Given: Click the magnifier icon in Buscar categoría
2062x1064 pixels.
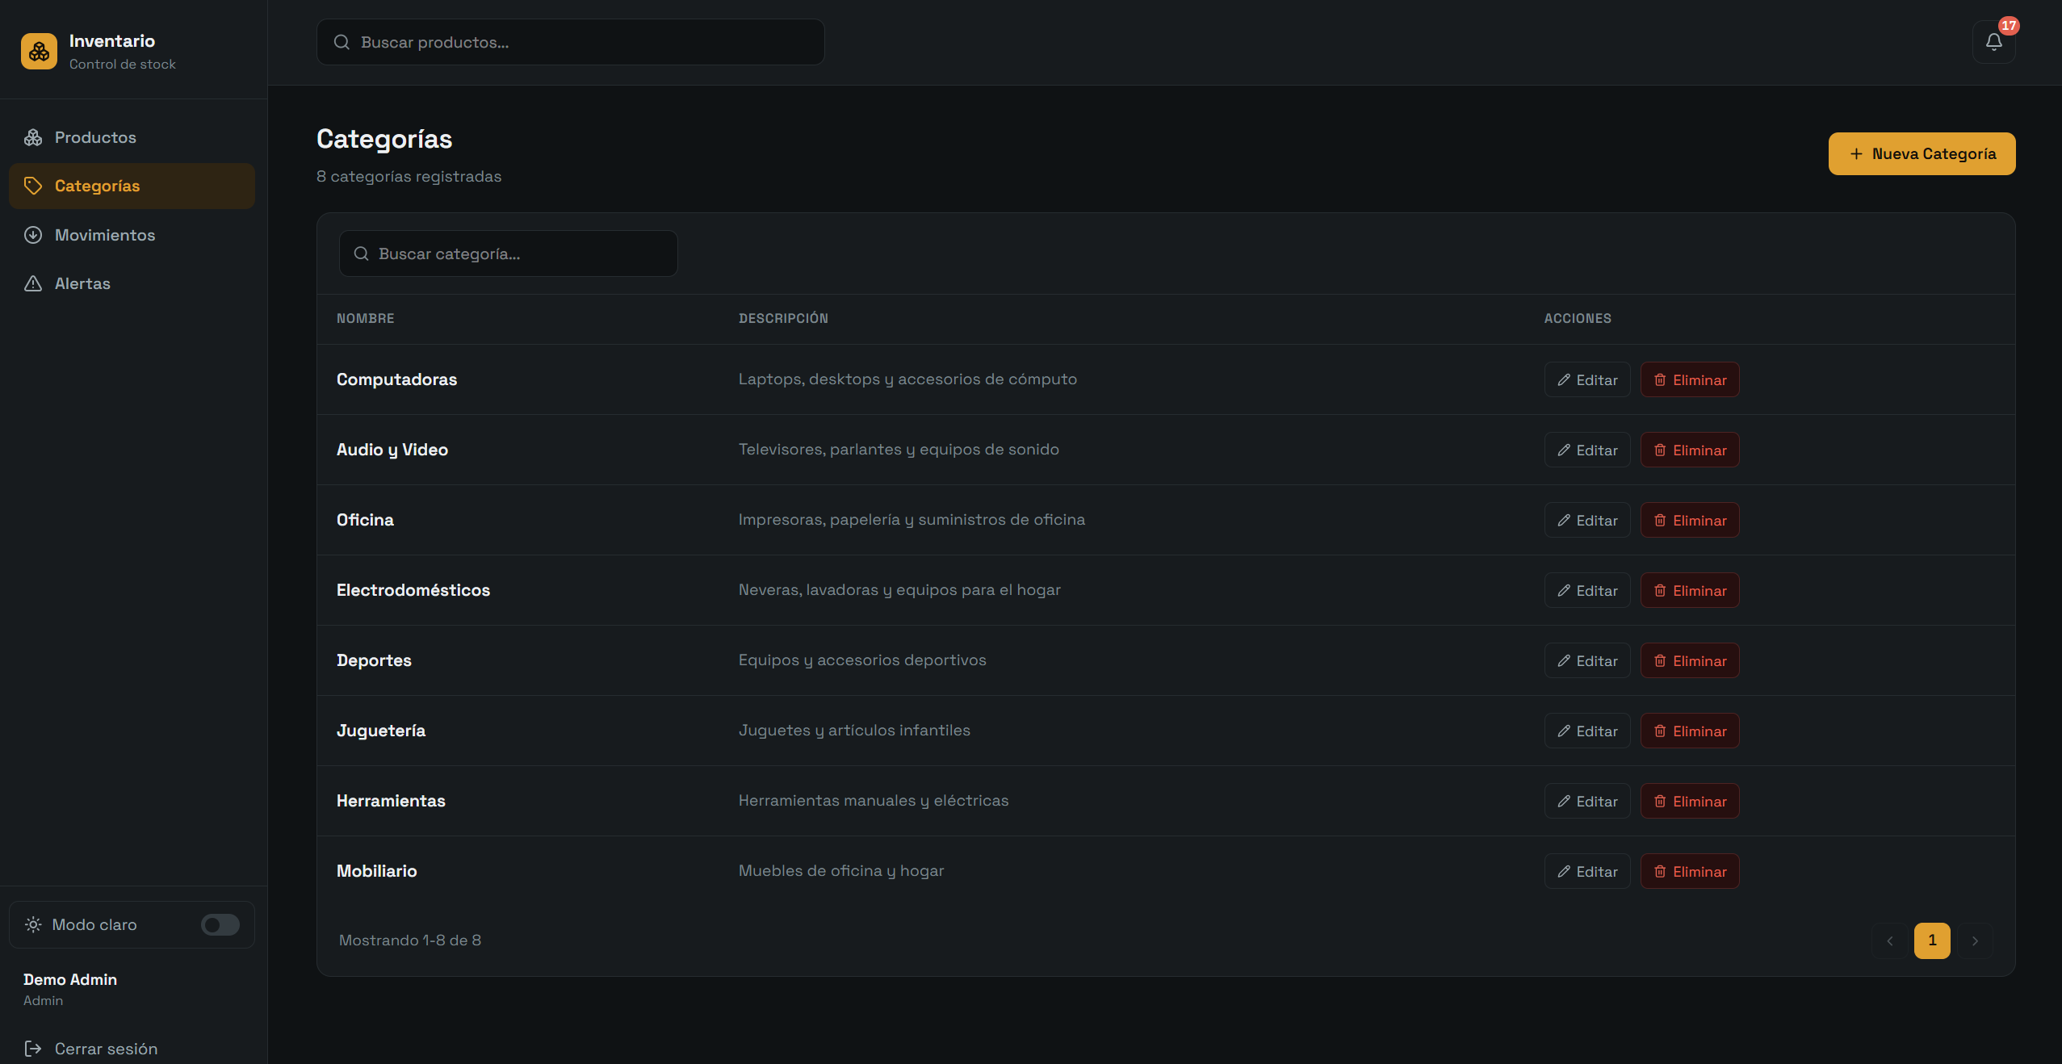Looking at the screenshot, I should pyautogui.click(x=361, y=253).
